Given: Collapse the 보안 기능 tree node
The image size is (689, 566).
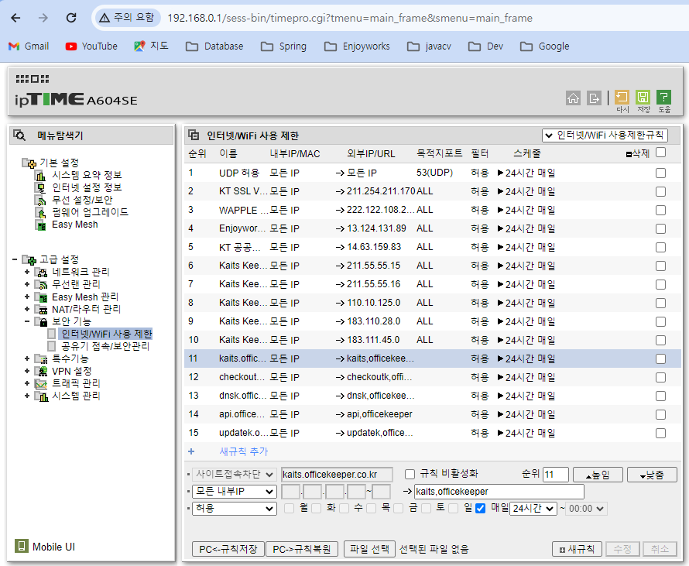Looking at the screenshot, I should point(27,321).
